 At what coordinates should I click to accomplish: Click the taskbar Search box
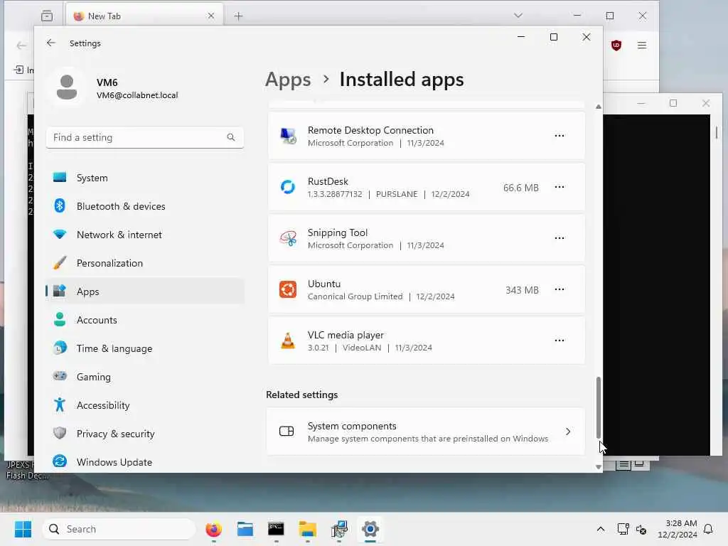coord(119,529)
